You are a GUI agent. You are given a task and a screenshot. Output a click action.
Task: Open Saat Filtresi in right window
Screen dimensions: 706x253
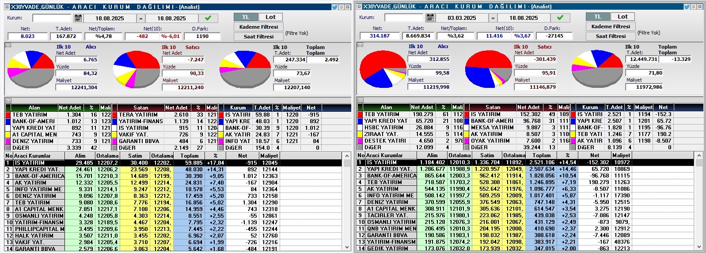click(x=611, y=36)
